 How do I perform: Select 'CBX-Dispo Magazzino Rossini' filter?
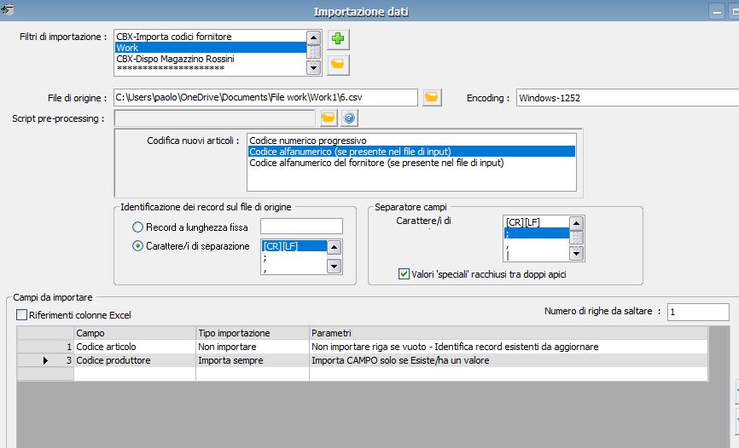point(211,59)
